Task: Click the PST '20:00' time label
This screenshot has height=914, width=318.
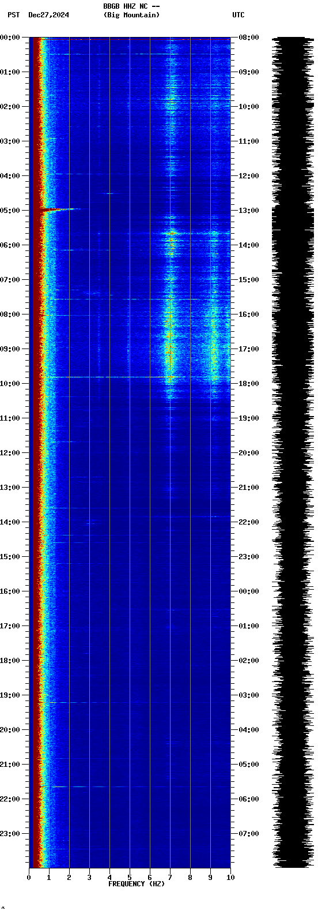Action: point(10,730)
